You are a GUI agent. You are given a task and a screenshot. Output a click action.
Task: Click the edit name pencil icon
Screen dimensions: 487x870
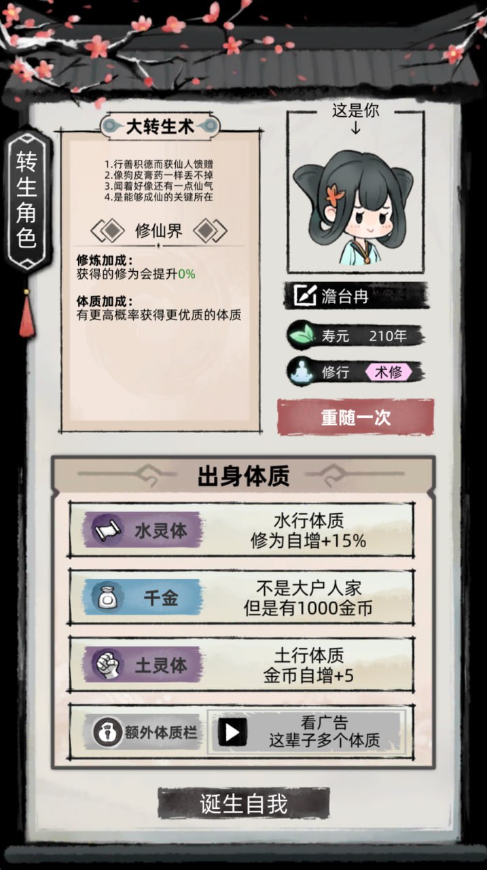point(306,296)
